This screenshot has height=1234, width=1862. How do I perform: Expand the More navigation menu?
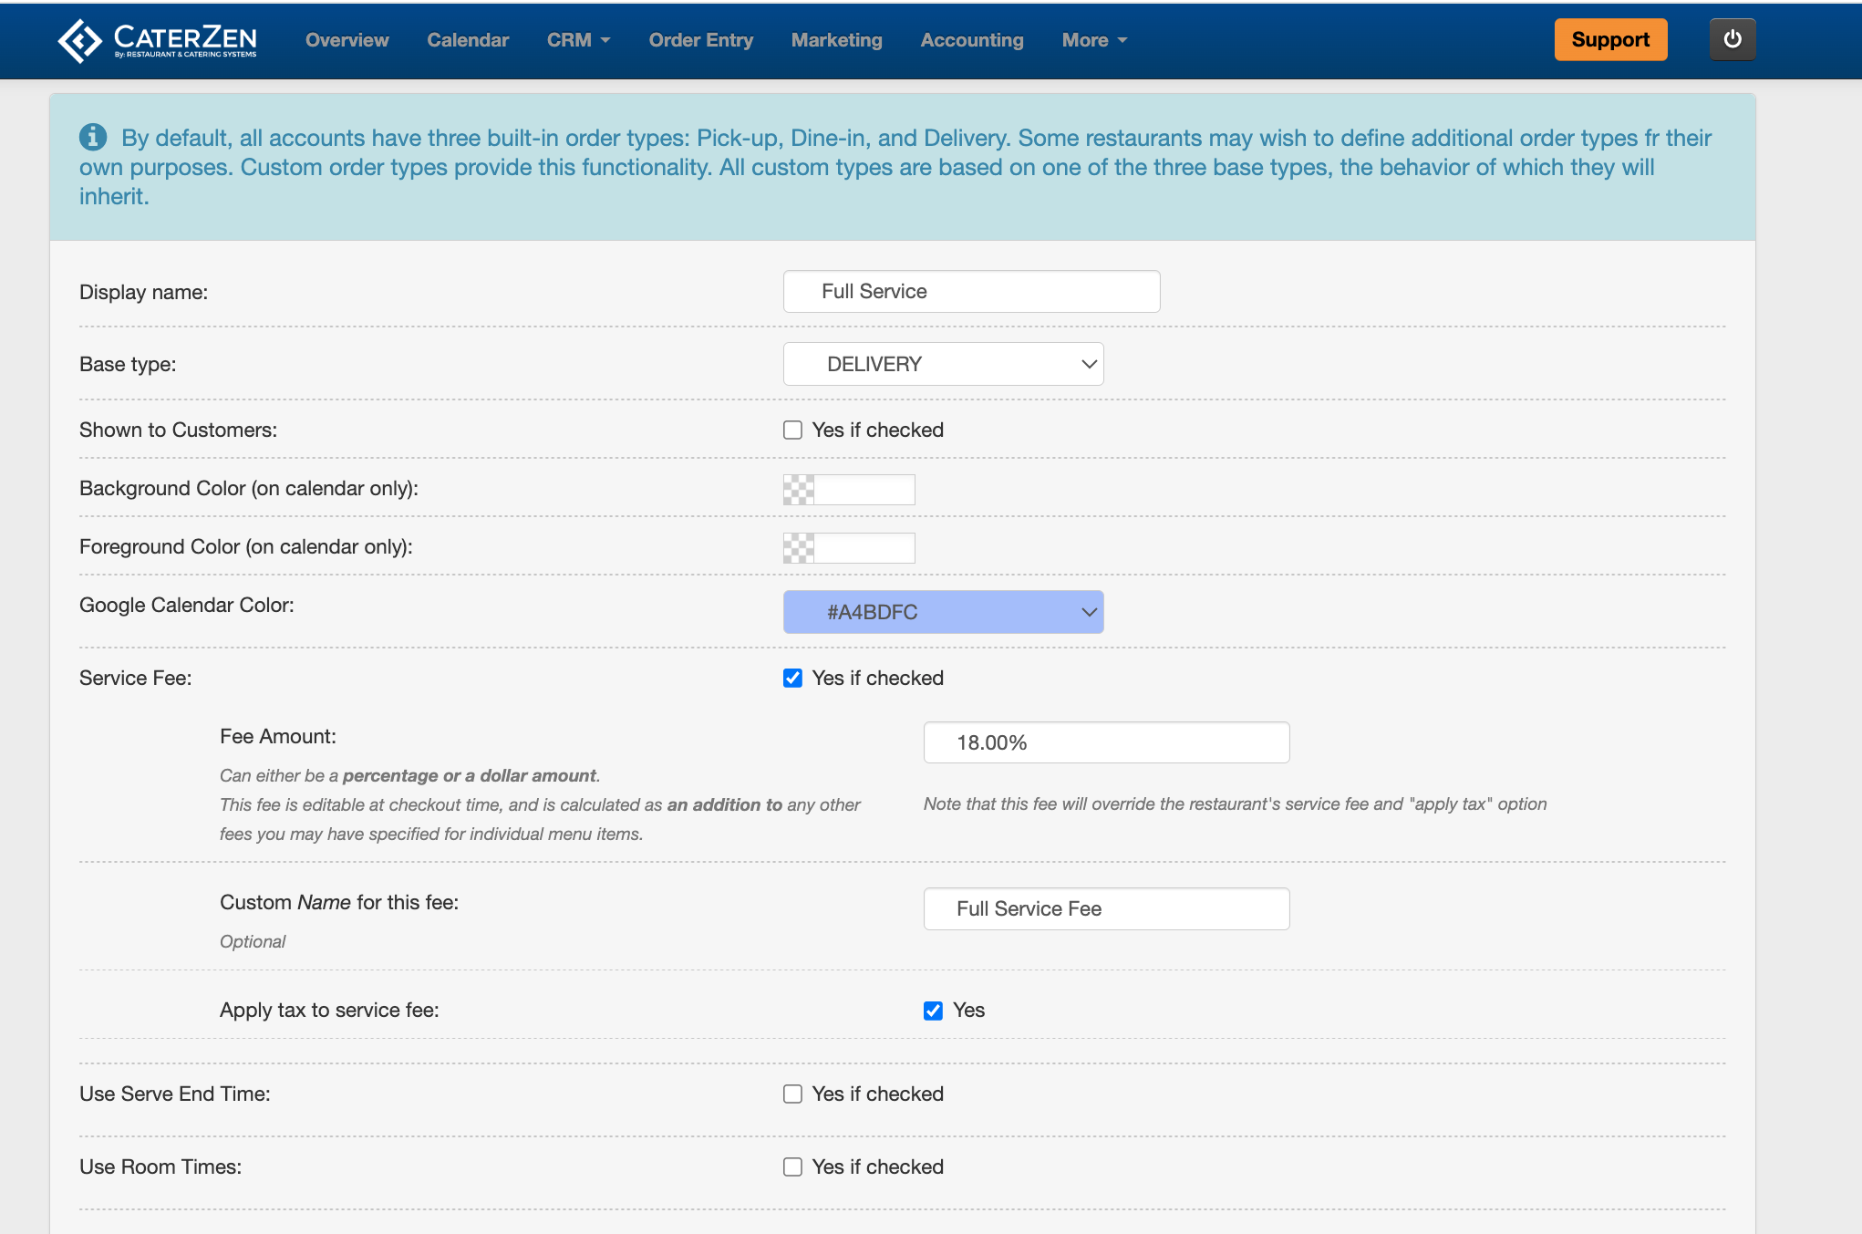click(x=1094, y=40)
